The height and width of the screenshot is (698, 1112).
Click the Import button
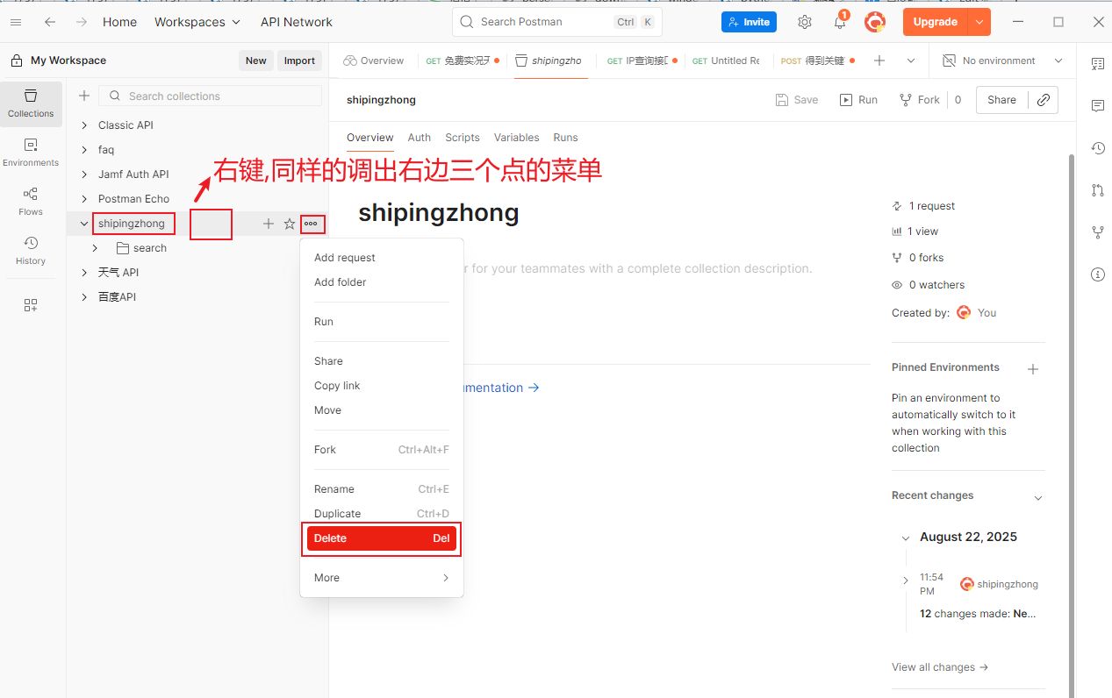[299, 61]
